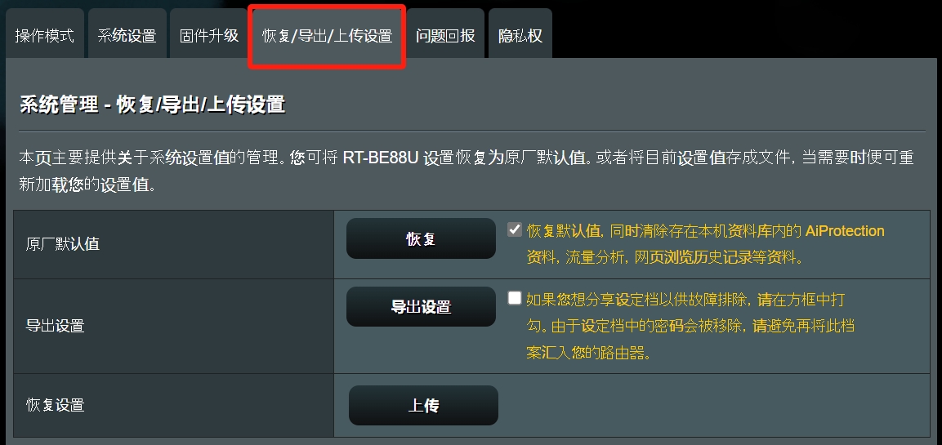Click the 导出设置 button
This screenshot has height=445, width=942.
click(x=421, y=306)
